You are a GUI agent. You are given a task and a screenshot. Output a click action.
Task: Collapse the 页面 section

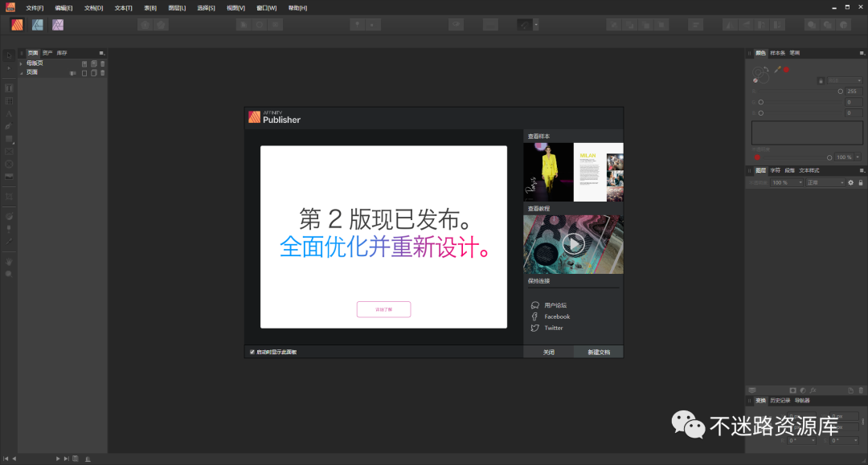(x=21, y=72)
